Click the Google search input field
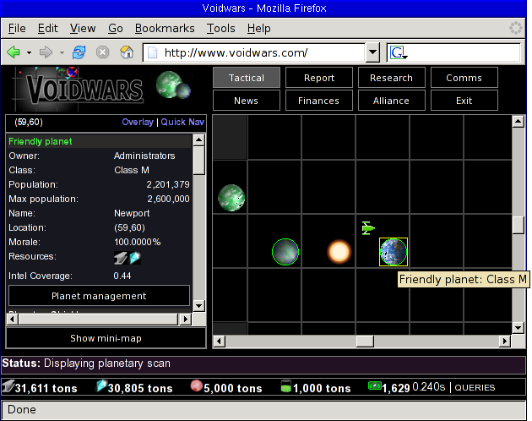The height and width of the screenshot is (421, 532). coord(464,52)
